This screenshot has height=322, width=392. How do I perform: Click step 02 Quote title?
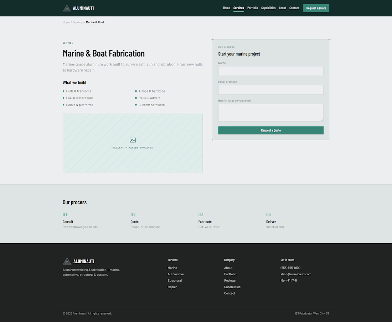click(x=134, y=222)
